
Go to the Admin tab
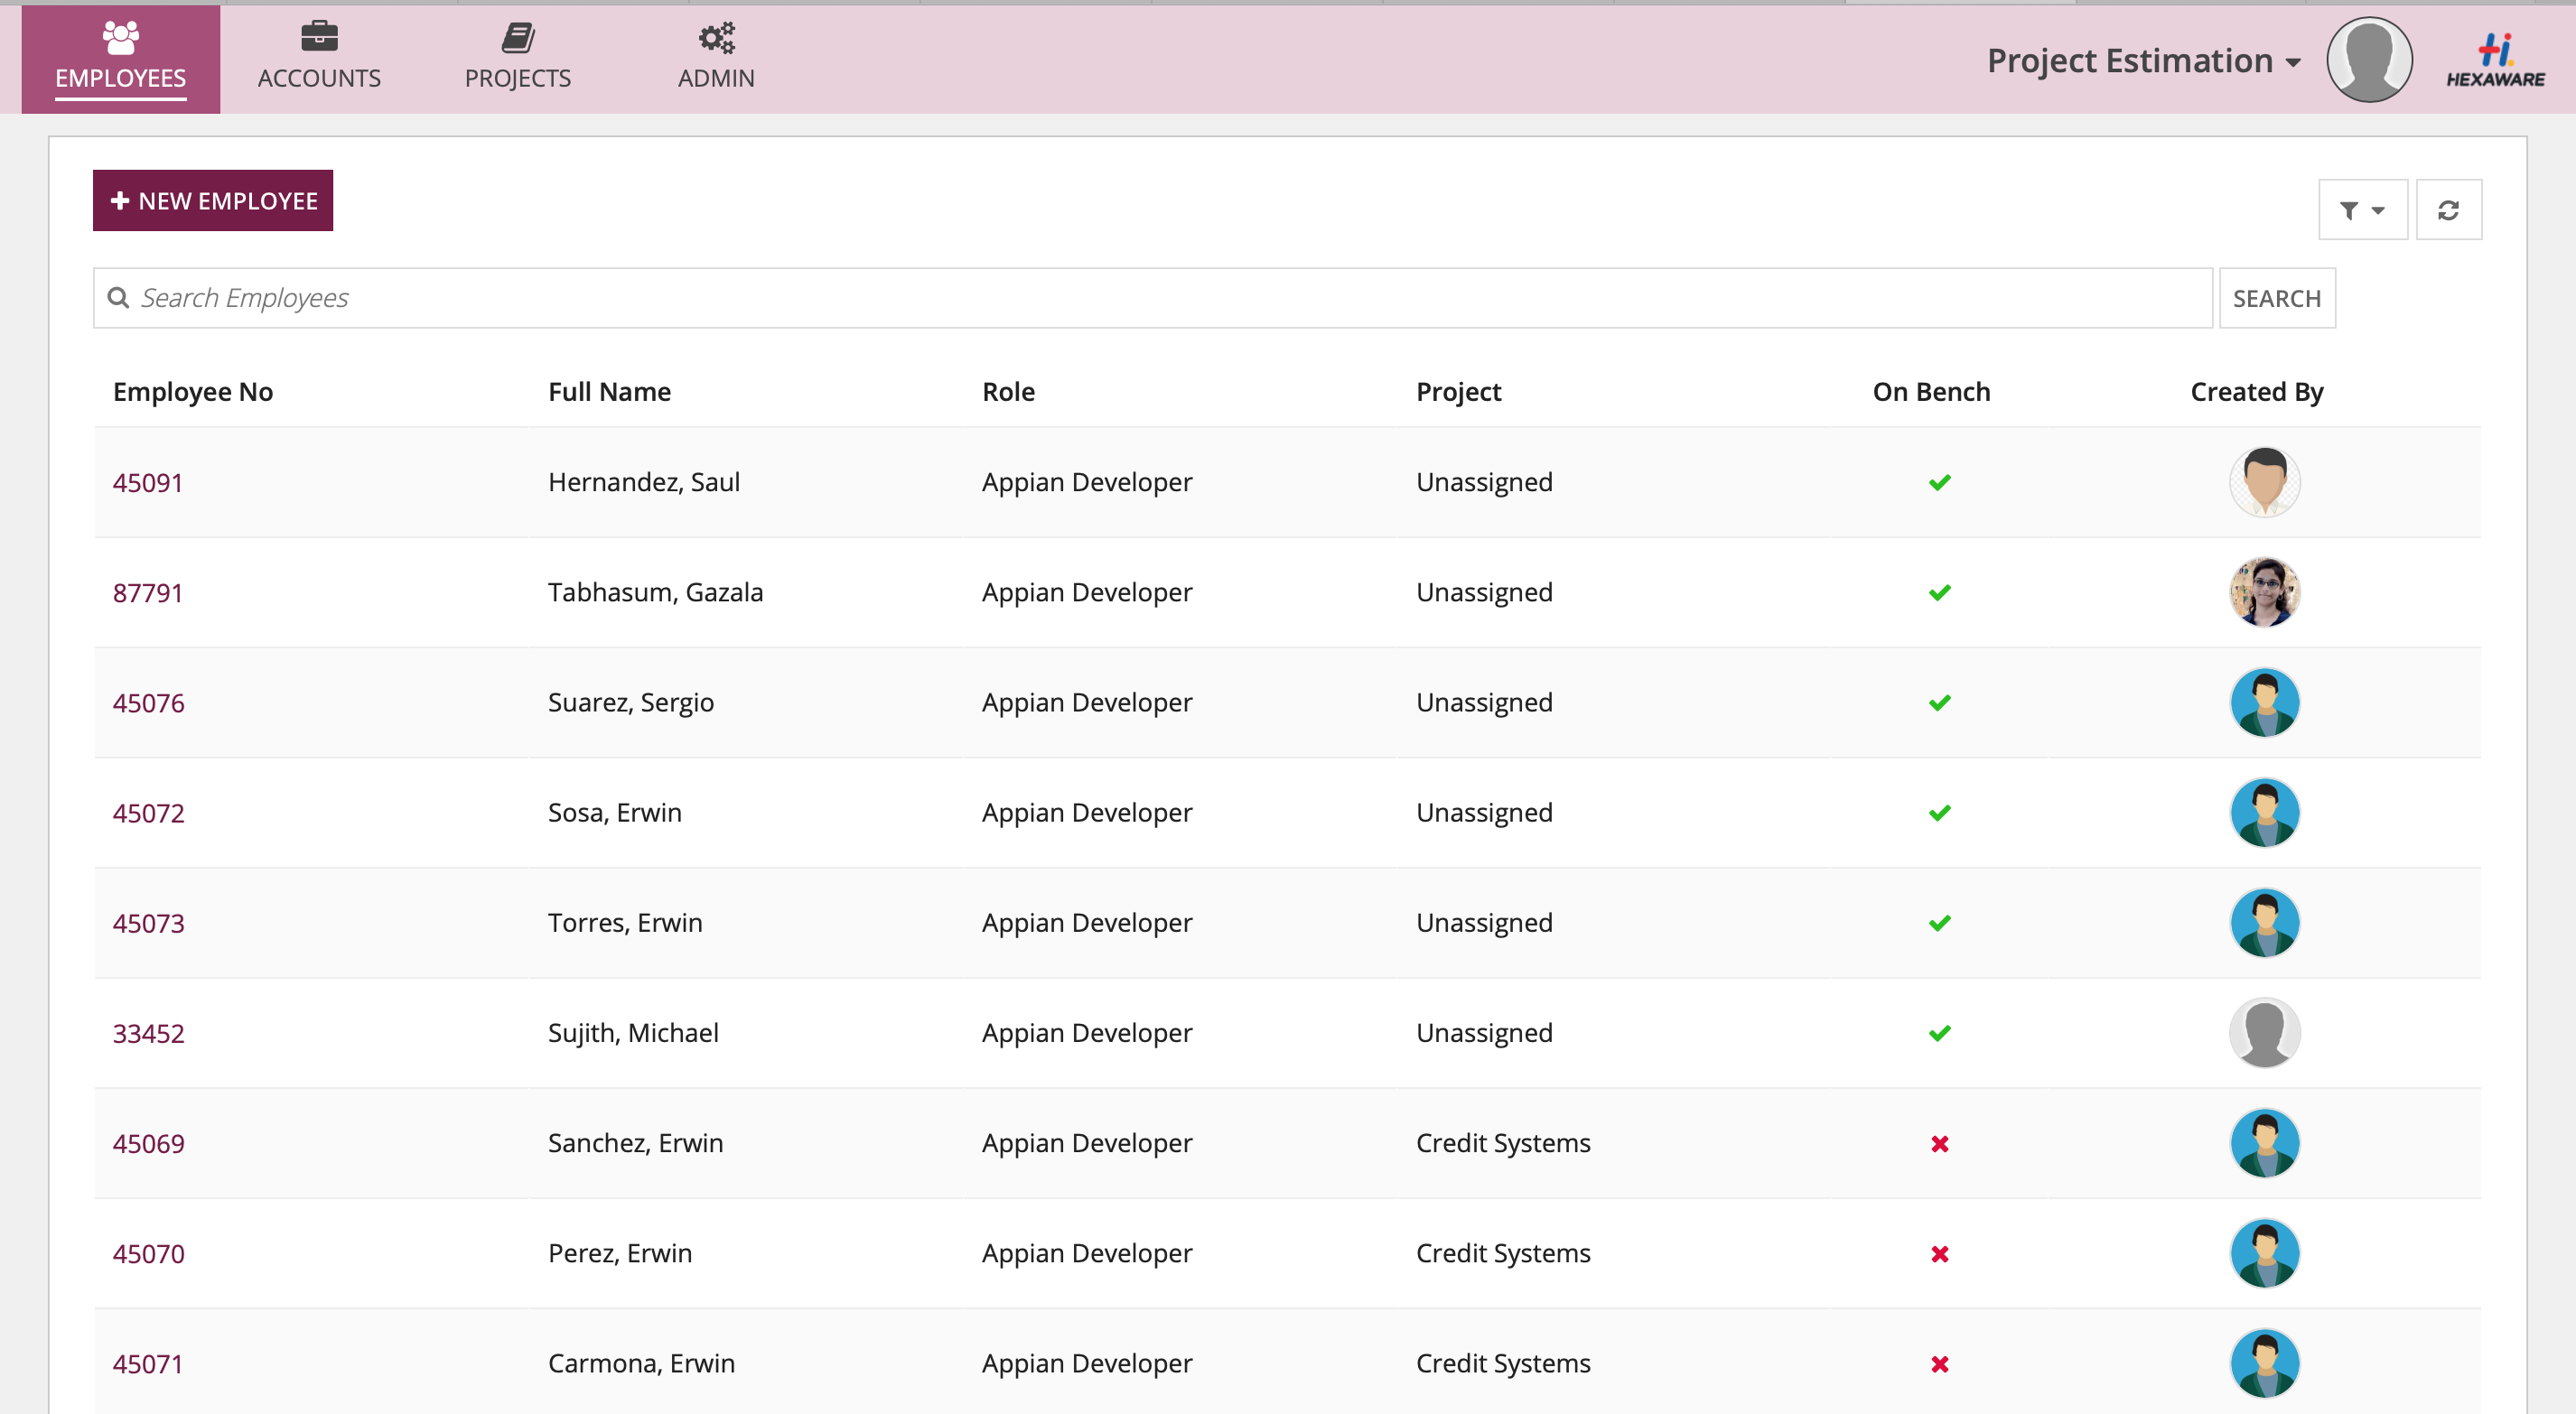coord(716,58)
